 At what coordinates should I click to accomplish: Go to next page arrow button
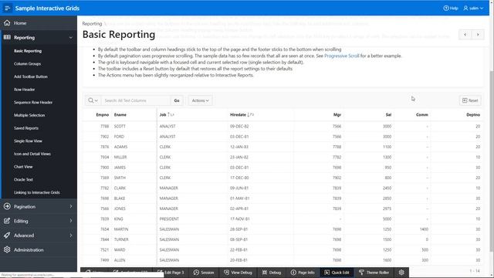[478, 35]
